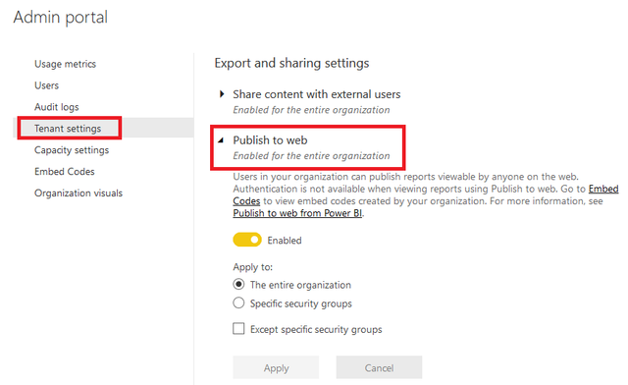
Task: Turn off the Enabled toggle switch
Action: point(247,240)
